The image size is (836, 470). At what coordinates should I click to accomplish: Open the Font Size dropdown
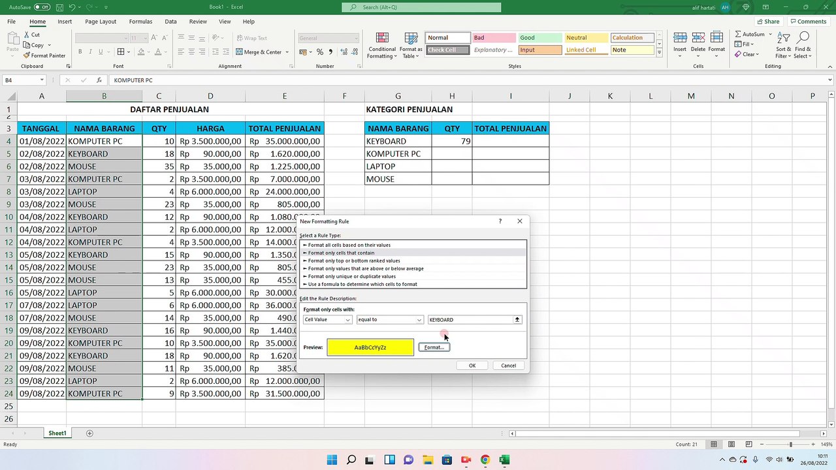click(x=145, y=38)
